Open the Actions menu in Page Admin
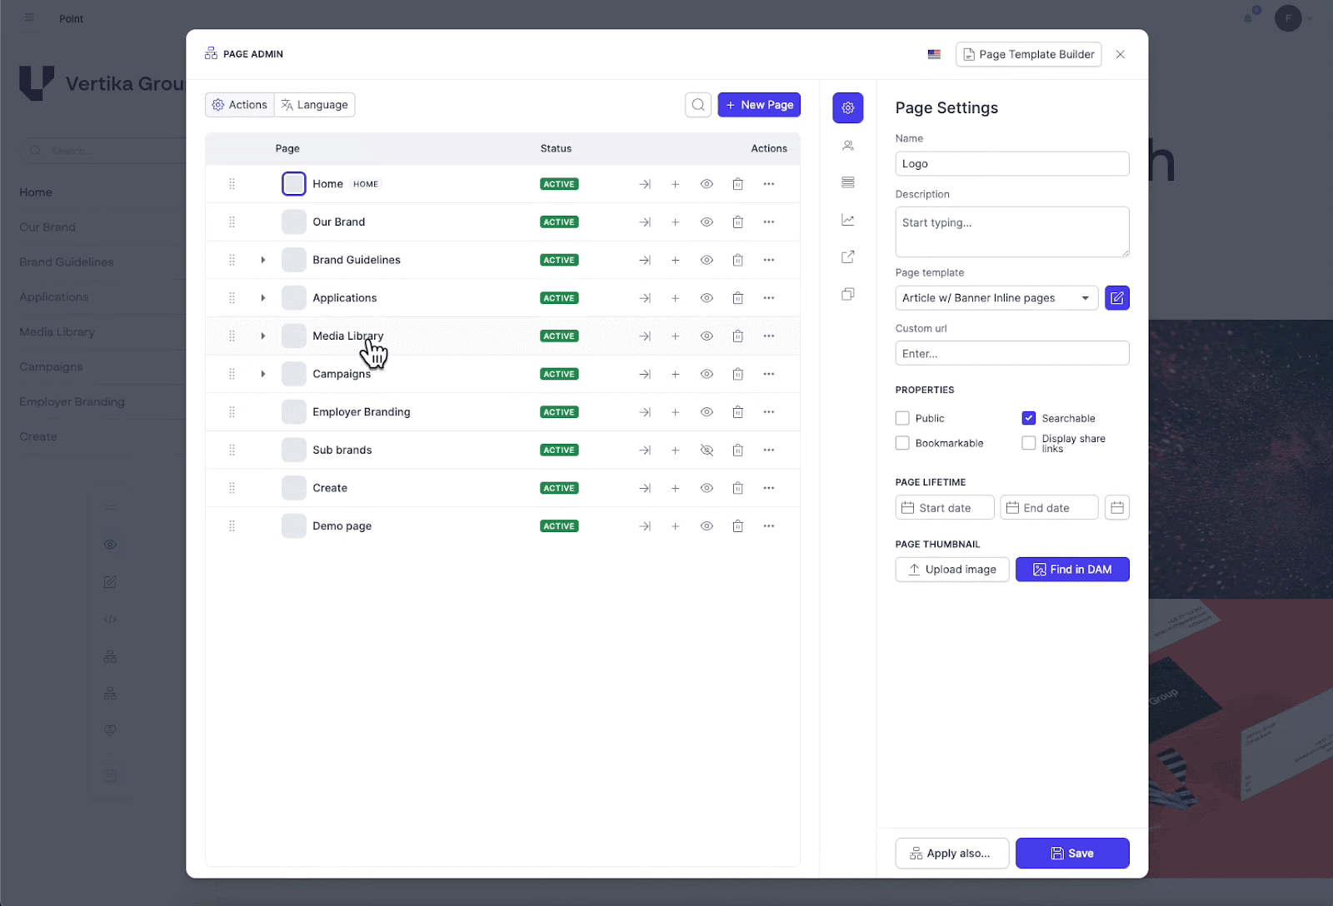 click(x=239, y=104)
